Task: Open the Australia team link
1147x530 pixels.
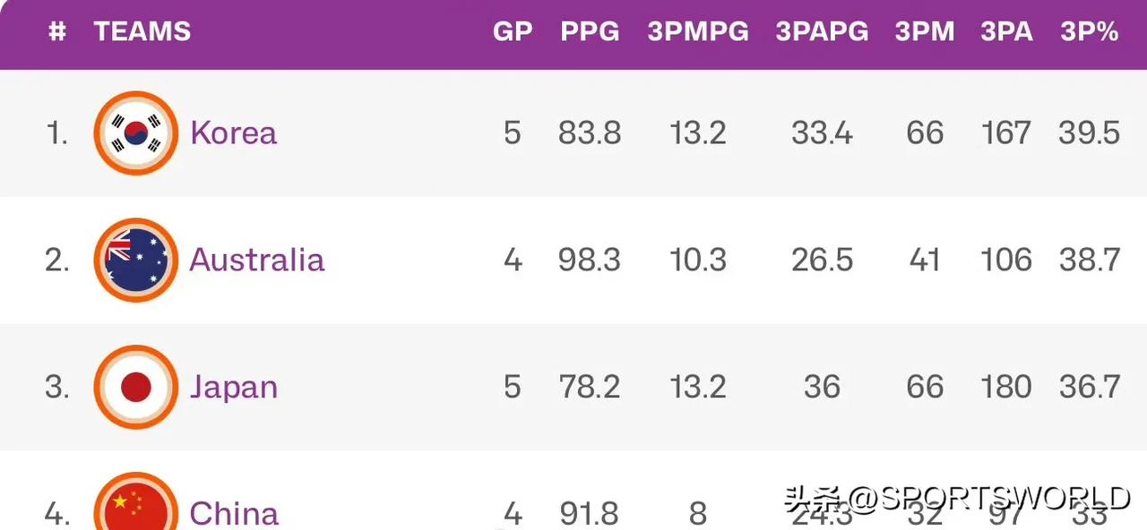Action: (257, 261)
